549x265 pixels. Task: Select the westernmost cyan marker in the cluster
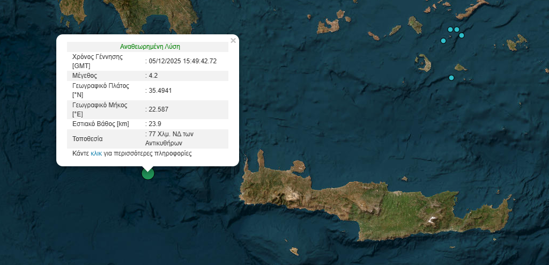point(443,41)
